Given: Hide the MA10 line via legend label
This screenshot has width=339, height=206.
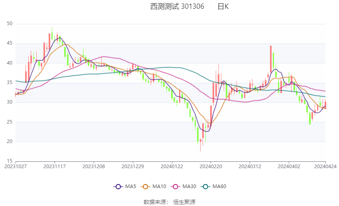Looking at the screenshot, I should coord(159,186).
